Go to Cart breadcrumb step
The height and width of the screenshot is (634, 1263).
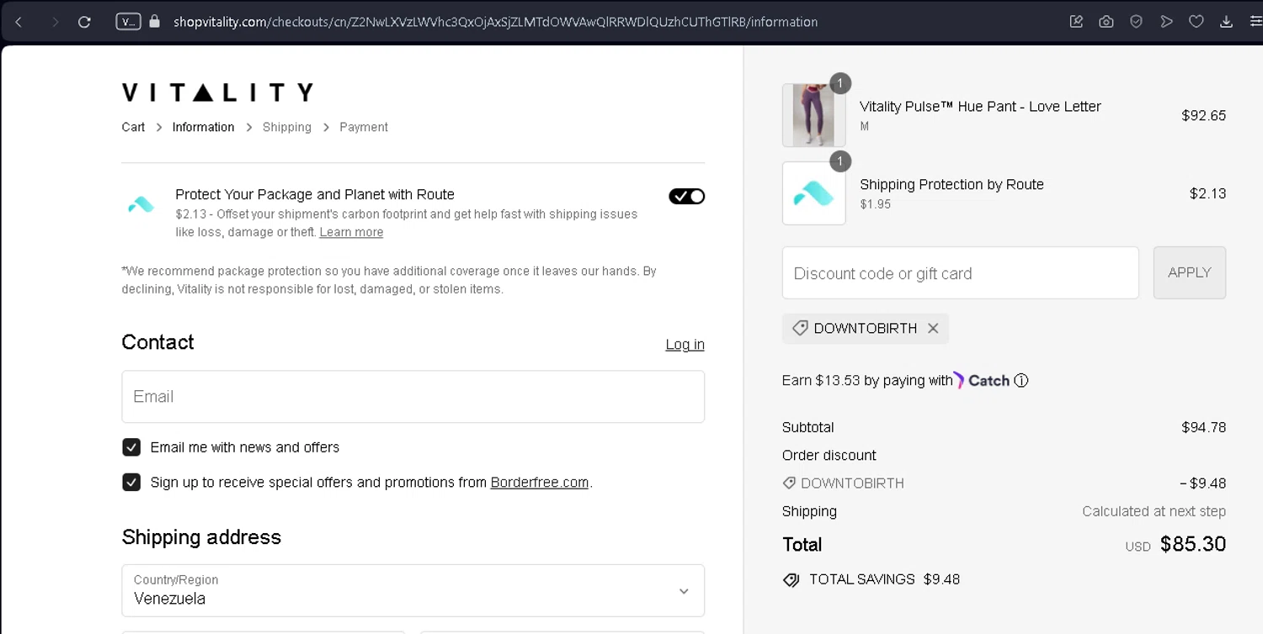point(133,127)
